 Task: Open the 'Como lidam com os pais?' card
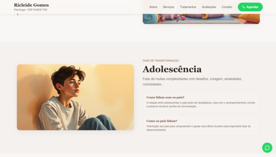tap(201, 102)
